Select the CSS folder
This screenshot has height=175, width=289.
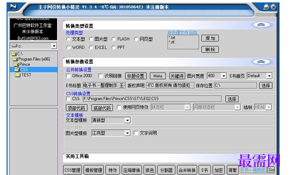click(34, 69)
